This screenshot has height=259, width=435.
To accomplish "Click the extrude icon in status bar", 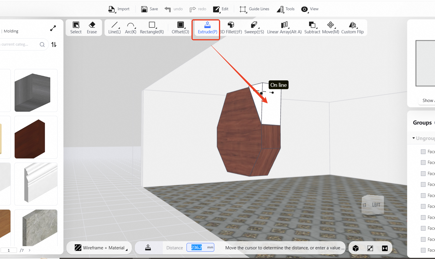I will (x=148, y=248).
